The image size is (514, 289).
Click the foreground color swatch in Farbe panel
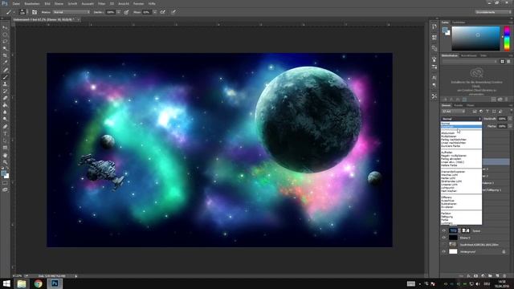pos(445,31)
